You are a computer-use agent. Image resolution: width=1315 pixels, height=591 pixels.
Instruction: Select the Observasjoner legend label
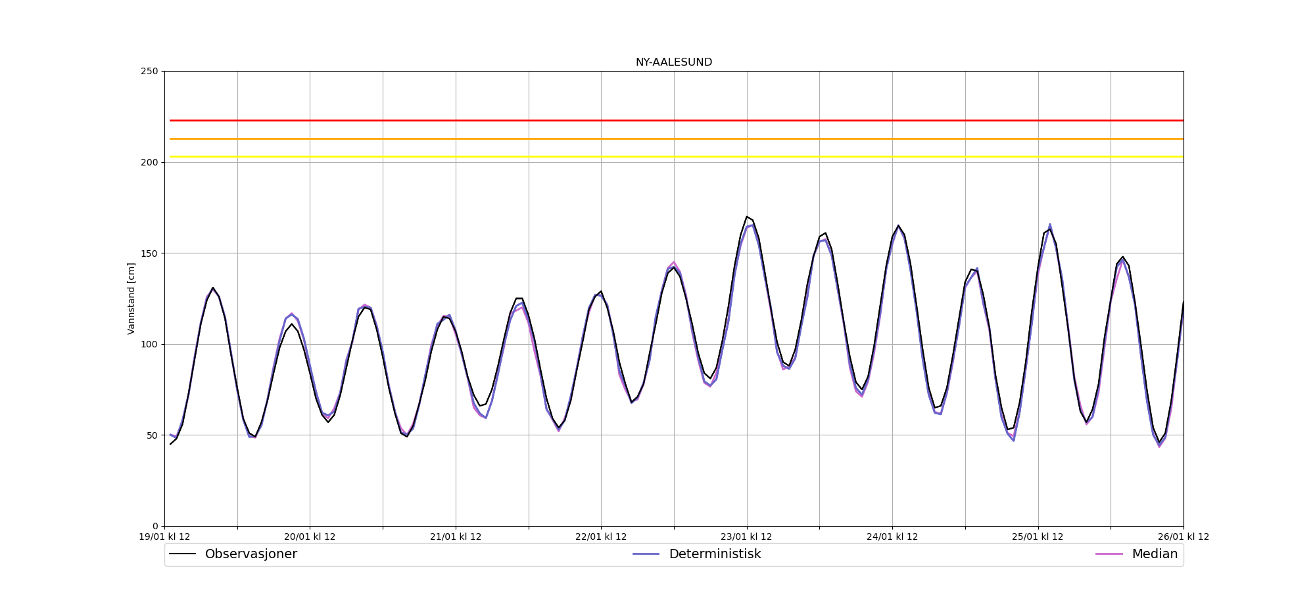click(x=251, y=554)
